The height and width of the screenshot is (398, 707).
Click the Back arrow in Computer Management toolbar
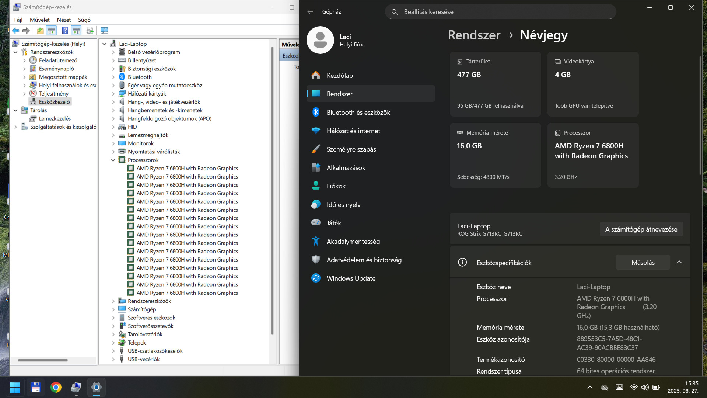point(15,31)
